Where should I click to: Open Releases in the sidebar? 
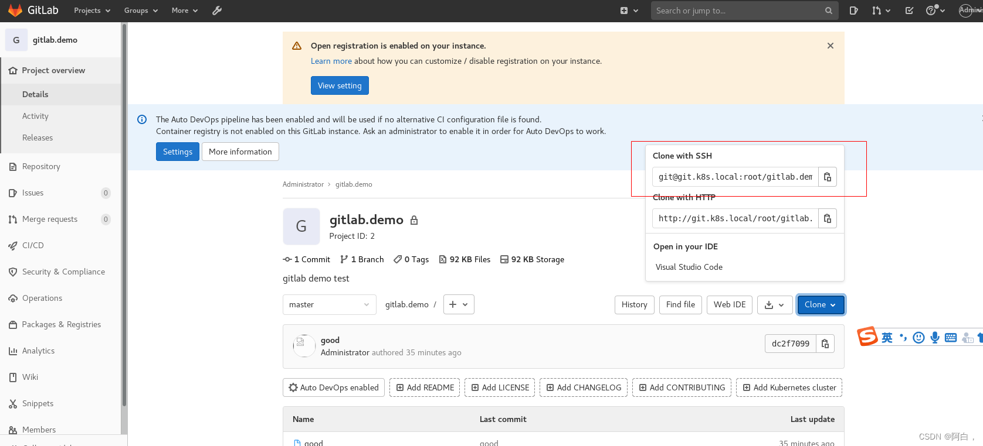61,138
